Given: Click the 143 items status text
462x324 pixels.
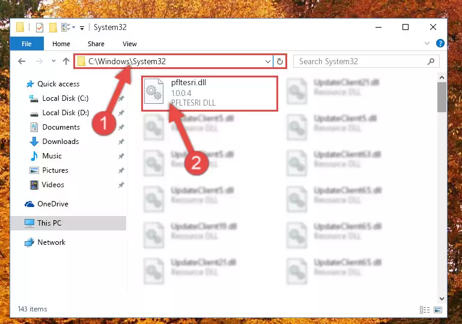Looking at the screenshot, I should pyautogui.click(x=32, y=309).
